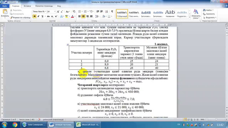Click the Заменить replace button

209,14
